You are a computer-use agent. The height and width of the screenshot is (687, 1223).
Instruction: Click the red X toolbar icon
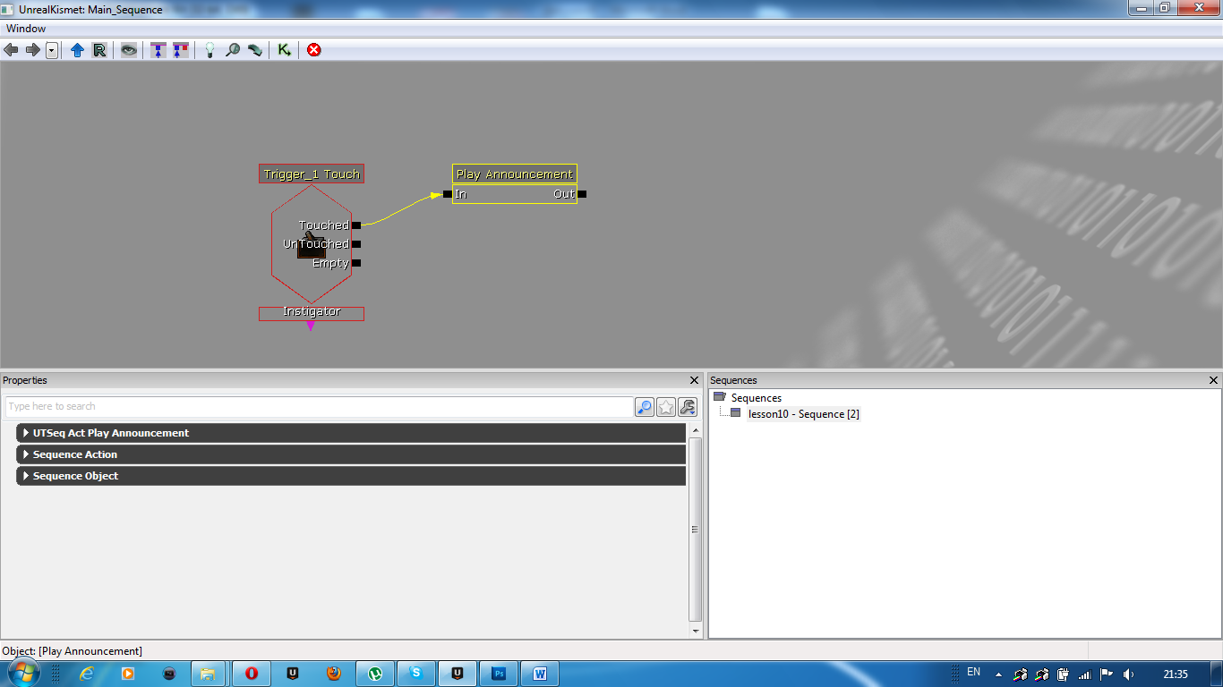[313, 50]
